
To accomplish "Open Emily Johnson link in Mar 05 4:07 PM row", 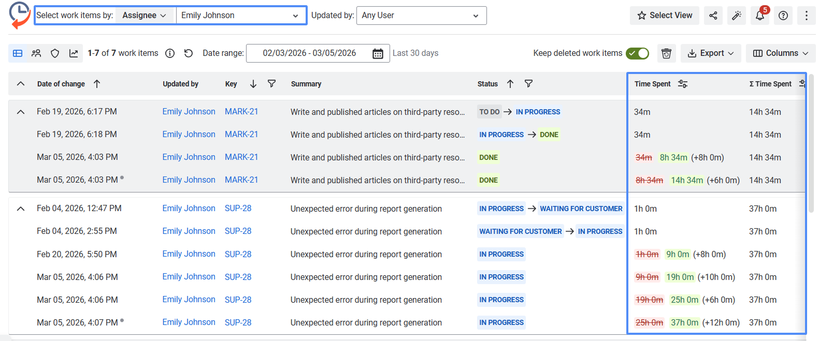I will [x=189, y=322].
